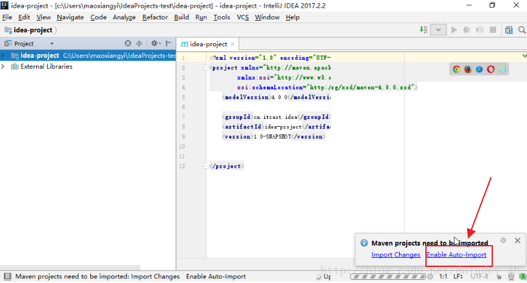
Task: Open pom in Opera browser icon
Action: [491, 69]
